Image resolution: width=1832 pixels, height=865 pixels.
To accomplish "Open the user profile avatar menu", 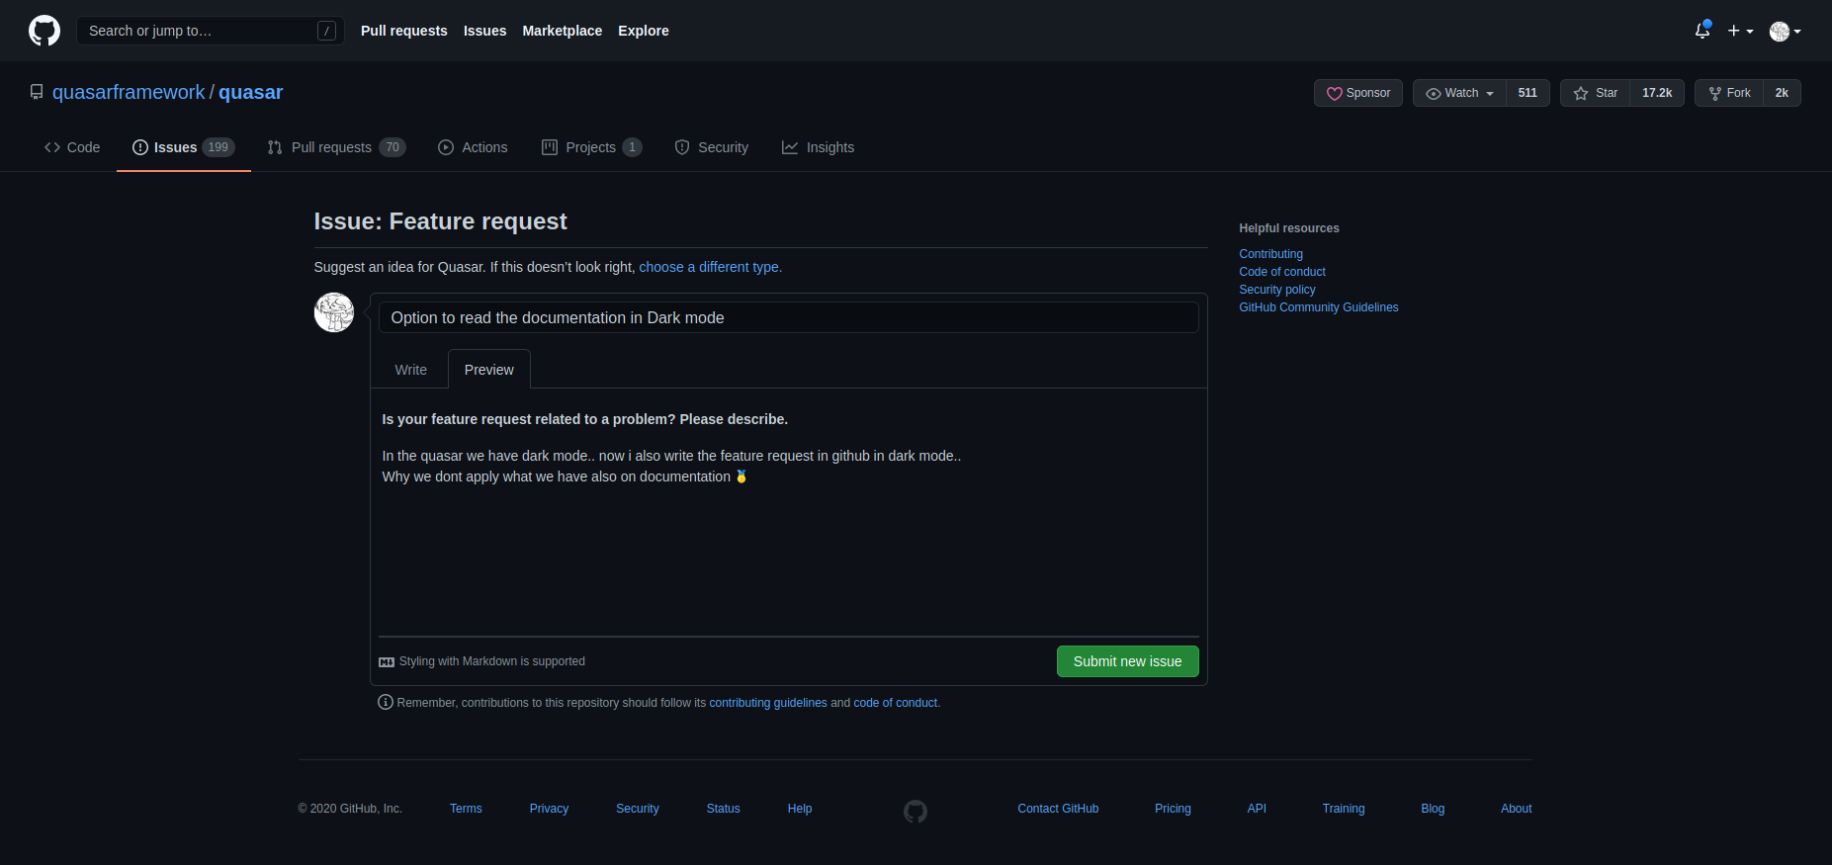I will (1786, 32).
